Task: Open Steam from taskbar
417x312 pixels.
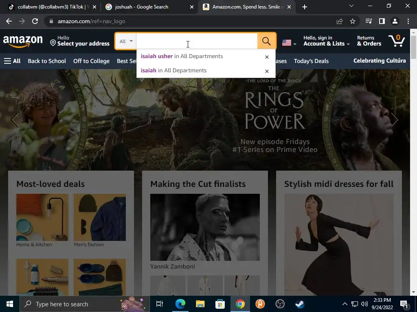Action: 300,304
